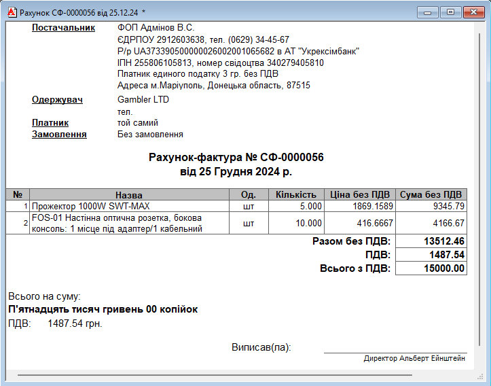Select the FOS-01 Настінна оптична розетка cell
This screenshot has height=386, width=491.
click(x=129, y=223)
